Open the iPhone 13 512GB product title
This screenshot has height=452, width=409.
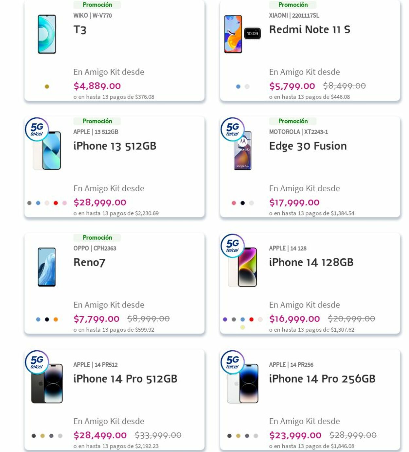[115, 146]
